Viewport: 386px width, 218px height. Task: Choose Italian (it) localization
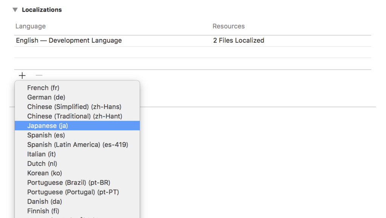point(77,154)
